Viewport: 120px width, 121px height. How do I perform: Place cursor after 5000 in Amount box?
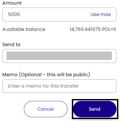(20, 14)
